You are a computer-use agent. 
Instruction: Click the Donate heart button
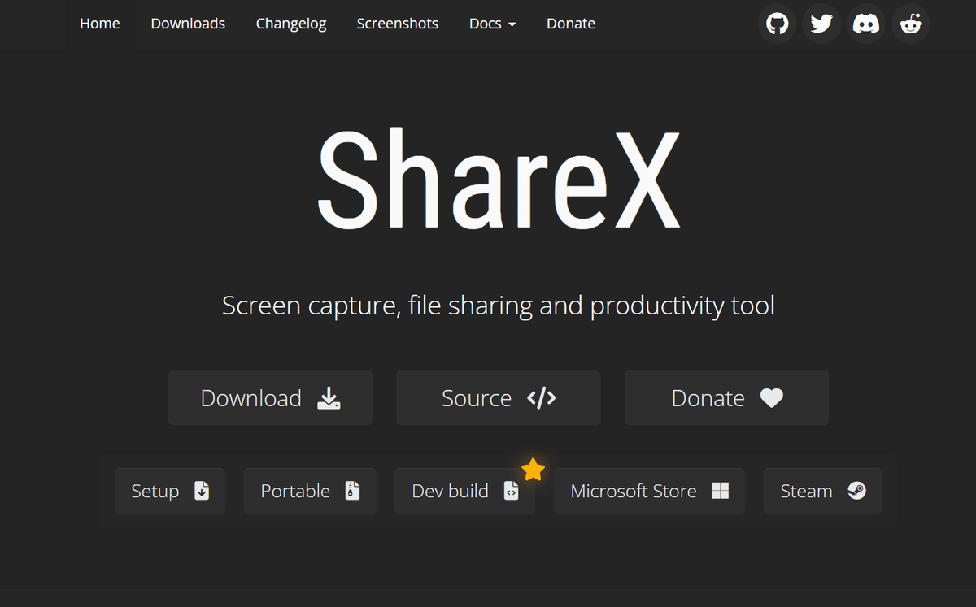726,397
